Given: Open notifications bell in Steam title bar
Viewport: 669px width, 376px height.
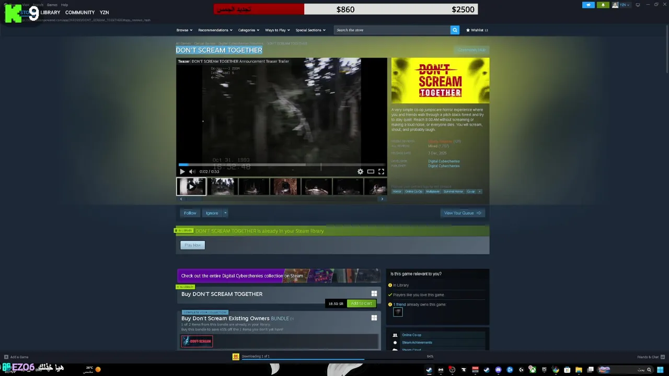Looking at the screenshot, I should coord(603,5).
